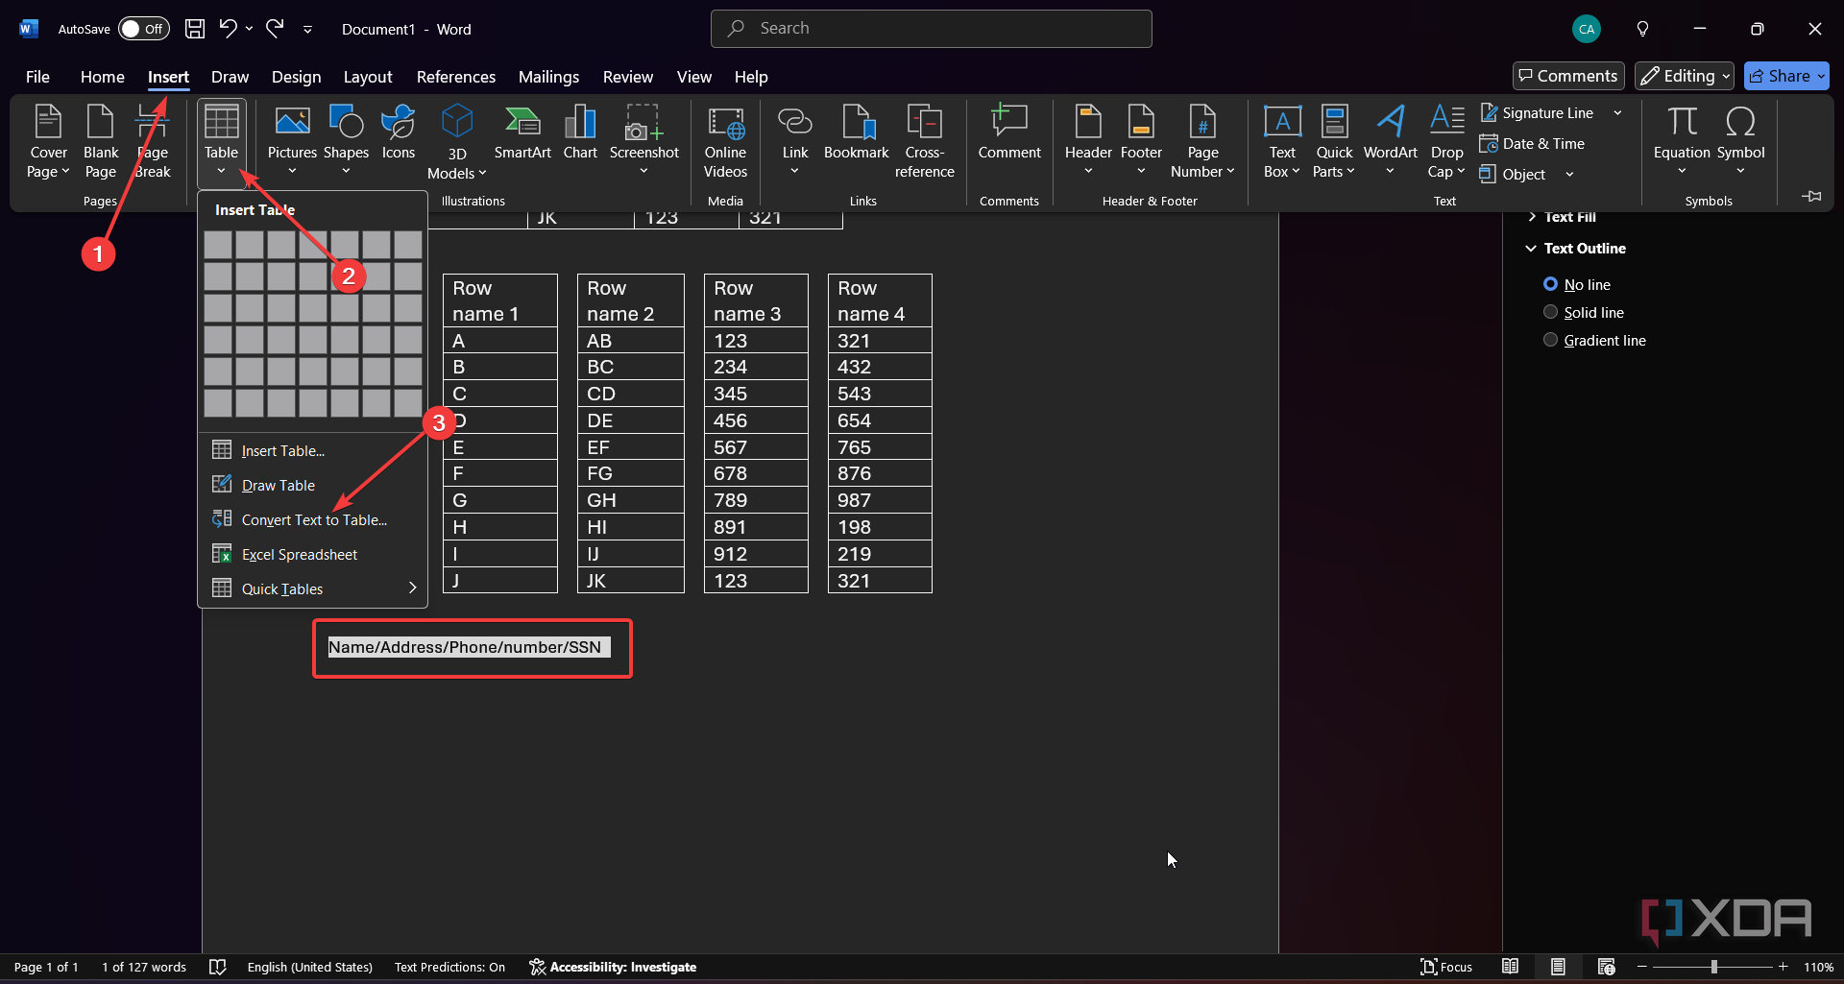
Task: Open the Share dropdown
Action: coord(1786,76)
